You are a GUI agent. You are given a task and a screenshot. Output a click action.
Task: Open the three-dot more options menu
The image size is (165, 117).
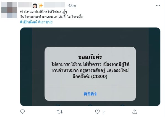coord(158,6)
